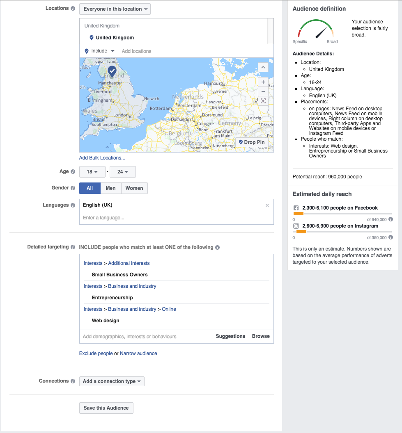Open the Browse targeting tab
This screenshot has width=402, height=433.
click(261, 336)
